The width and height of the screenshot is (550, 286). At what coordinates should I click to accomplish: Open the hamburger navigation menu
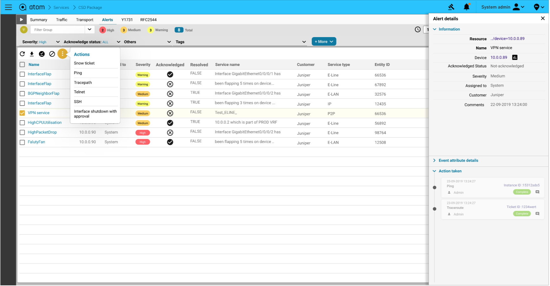9,7
